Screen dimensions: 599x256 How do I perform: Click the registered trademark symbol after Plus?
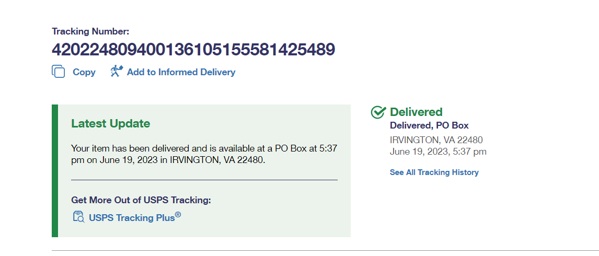pos(178,214)
